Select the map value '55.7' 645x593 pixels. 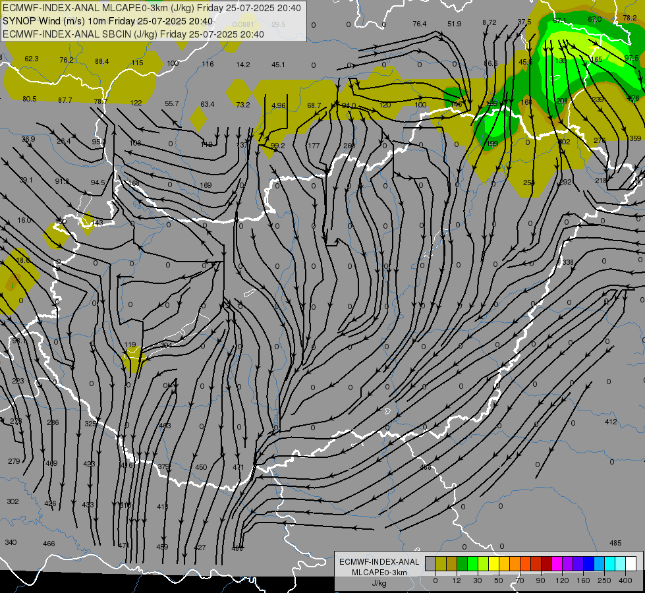pos(171,103)
